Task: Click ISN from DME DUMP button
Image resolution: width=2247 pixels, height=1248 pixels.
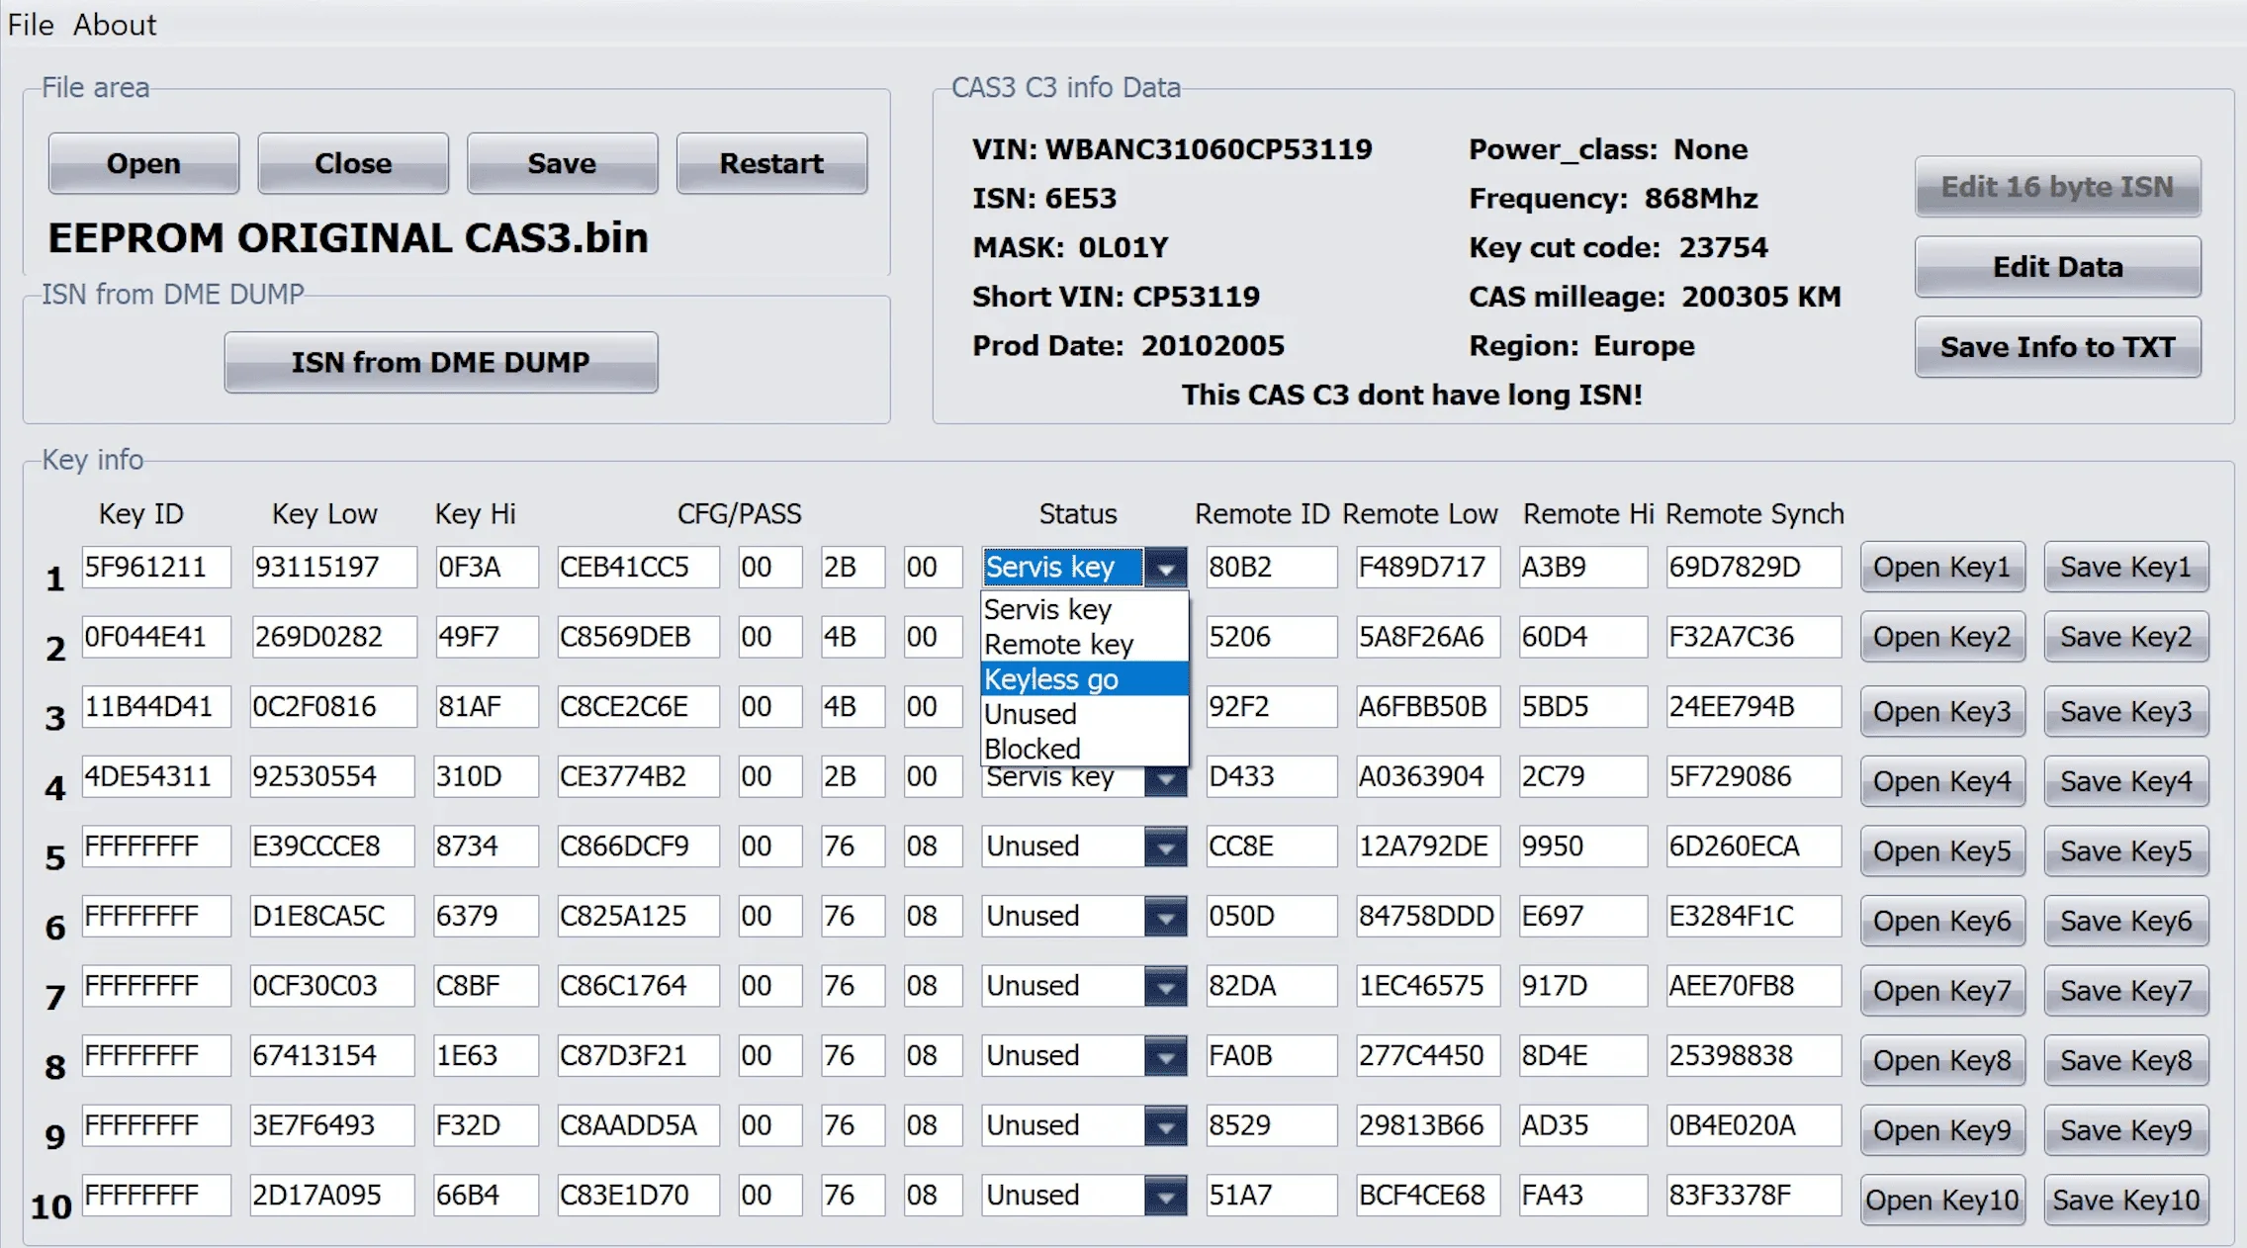Action: 441,362
